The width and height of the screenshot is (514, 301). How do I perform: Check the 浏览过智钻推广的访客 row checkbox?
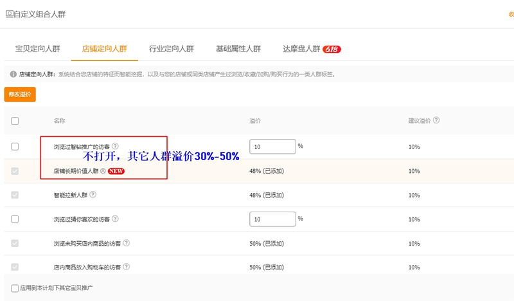[x=15, y=147]
